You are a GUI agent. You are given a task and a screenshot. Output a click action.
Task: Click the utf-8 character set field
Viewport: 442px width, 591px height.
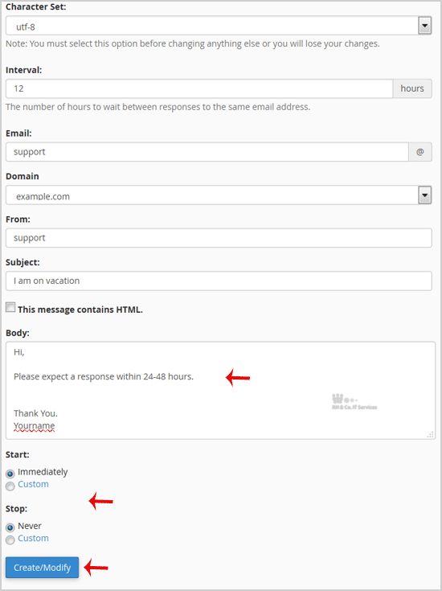pos(219,26)
